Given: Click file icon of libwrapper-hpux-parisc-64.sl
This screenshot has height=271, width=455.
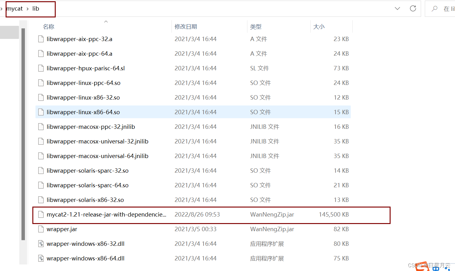Looking at the screenshot, I should (41, 68).
